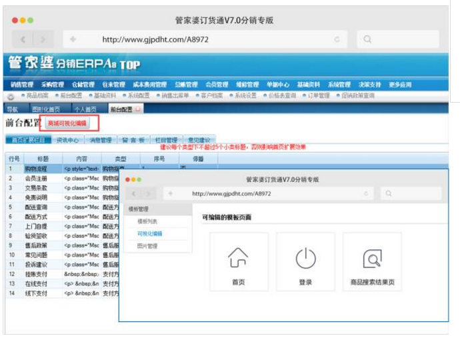Viewport: 460px width, 342px height.
Task: Select the 意见建议 sub-tab
Action: (199, 140)
